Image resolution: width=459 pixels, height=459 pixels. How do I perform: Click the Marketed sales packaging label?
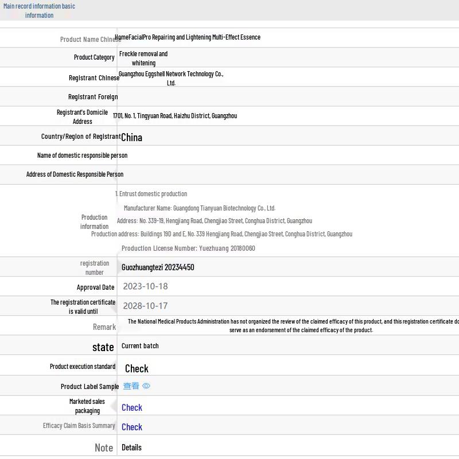click(87, 406)
